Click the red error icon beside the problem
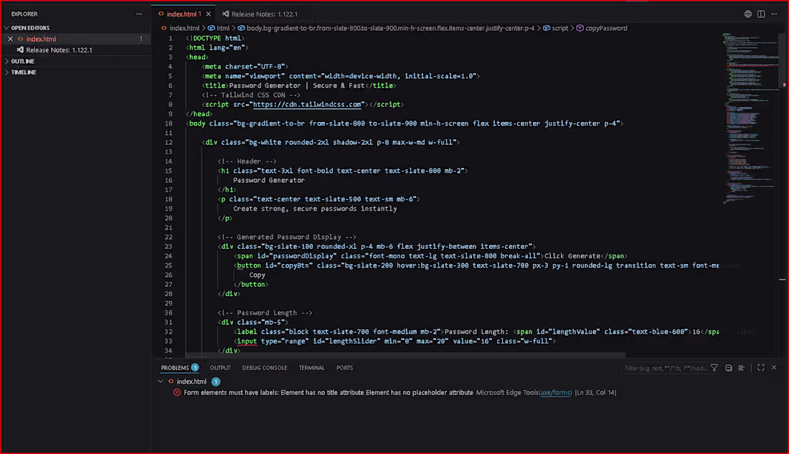 click(x=177, y=392)
